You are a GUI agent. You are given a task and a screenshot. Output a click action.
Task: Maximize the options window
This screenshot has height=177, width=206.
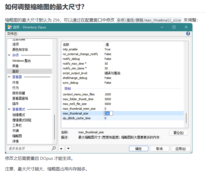tap(174, 27)
